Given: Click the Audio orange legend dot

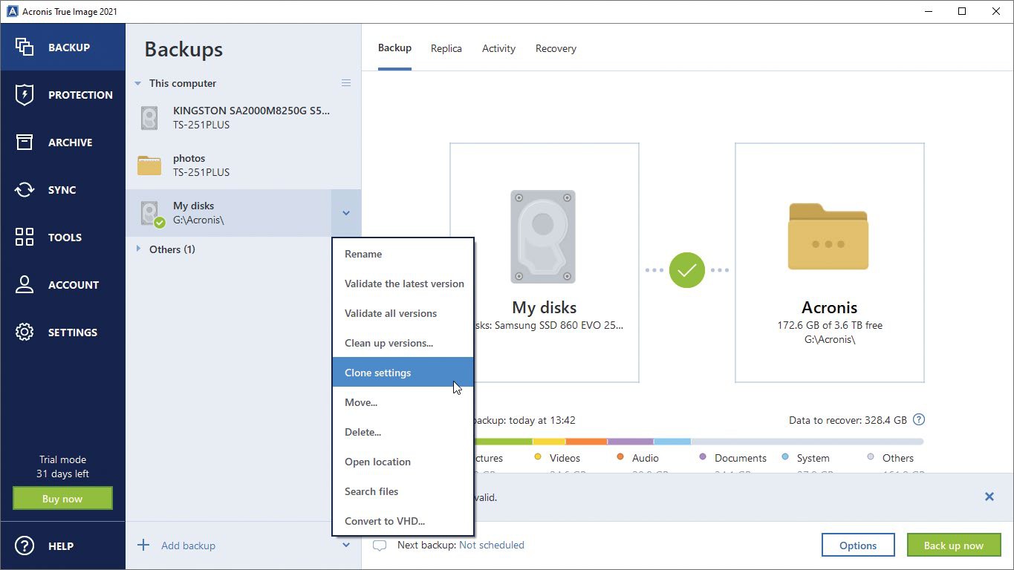Looking at the screenshot, I should coord(620,457).
